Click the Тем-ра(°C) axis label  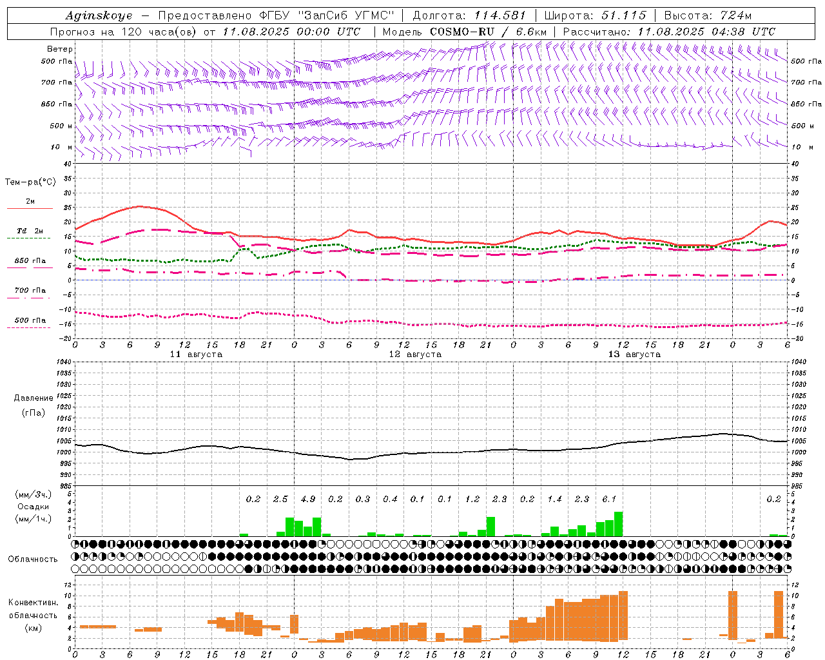(30, 182)
